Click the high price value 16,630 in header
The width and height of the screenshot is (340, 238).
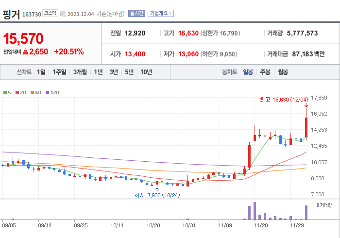188,33
